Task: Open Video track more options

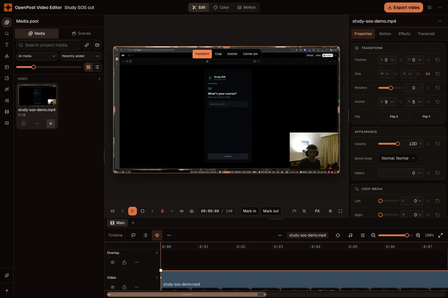Action: [x=137, y=287]
